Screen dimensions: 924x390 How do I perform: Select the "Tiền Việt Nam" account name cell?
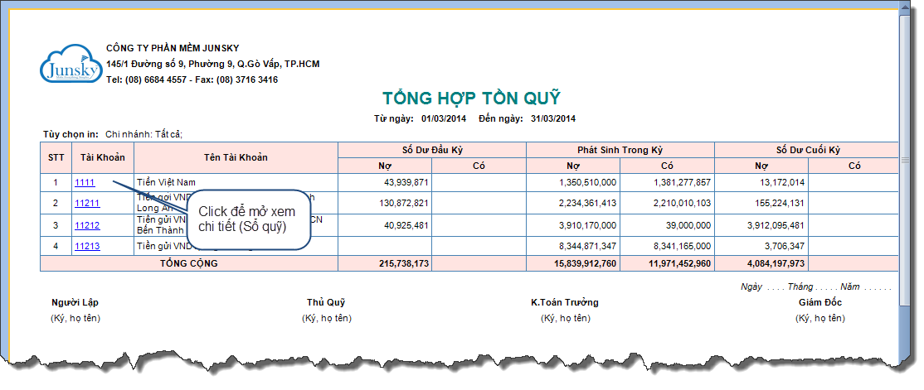click(x=166, y=182)
